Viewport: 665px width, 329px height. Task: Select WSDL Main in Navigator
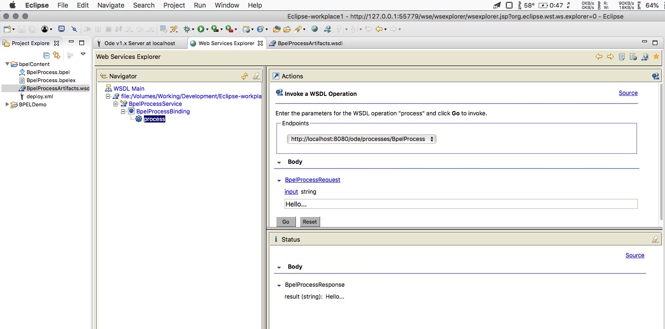point(129,88)
